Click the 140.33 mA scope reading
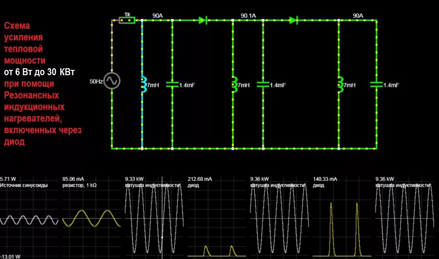This screenshot has height=259, width=439. pos(325,179)
